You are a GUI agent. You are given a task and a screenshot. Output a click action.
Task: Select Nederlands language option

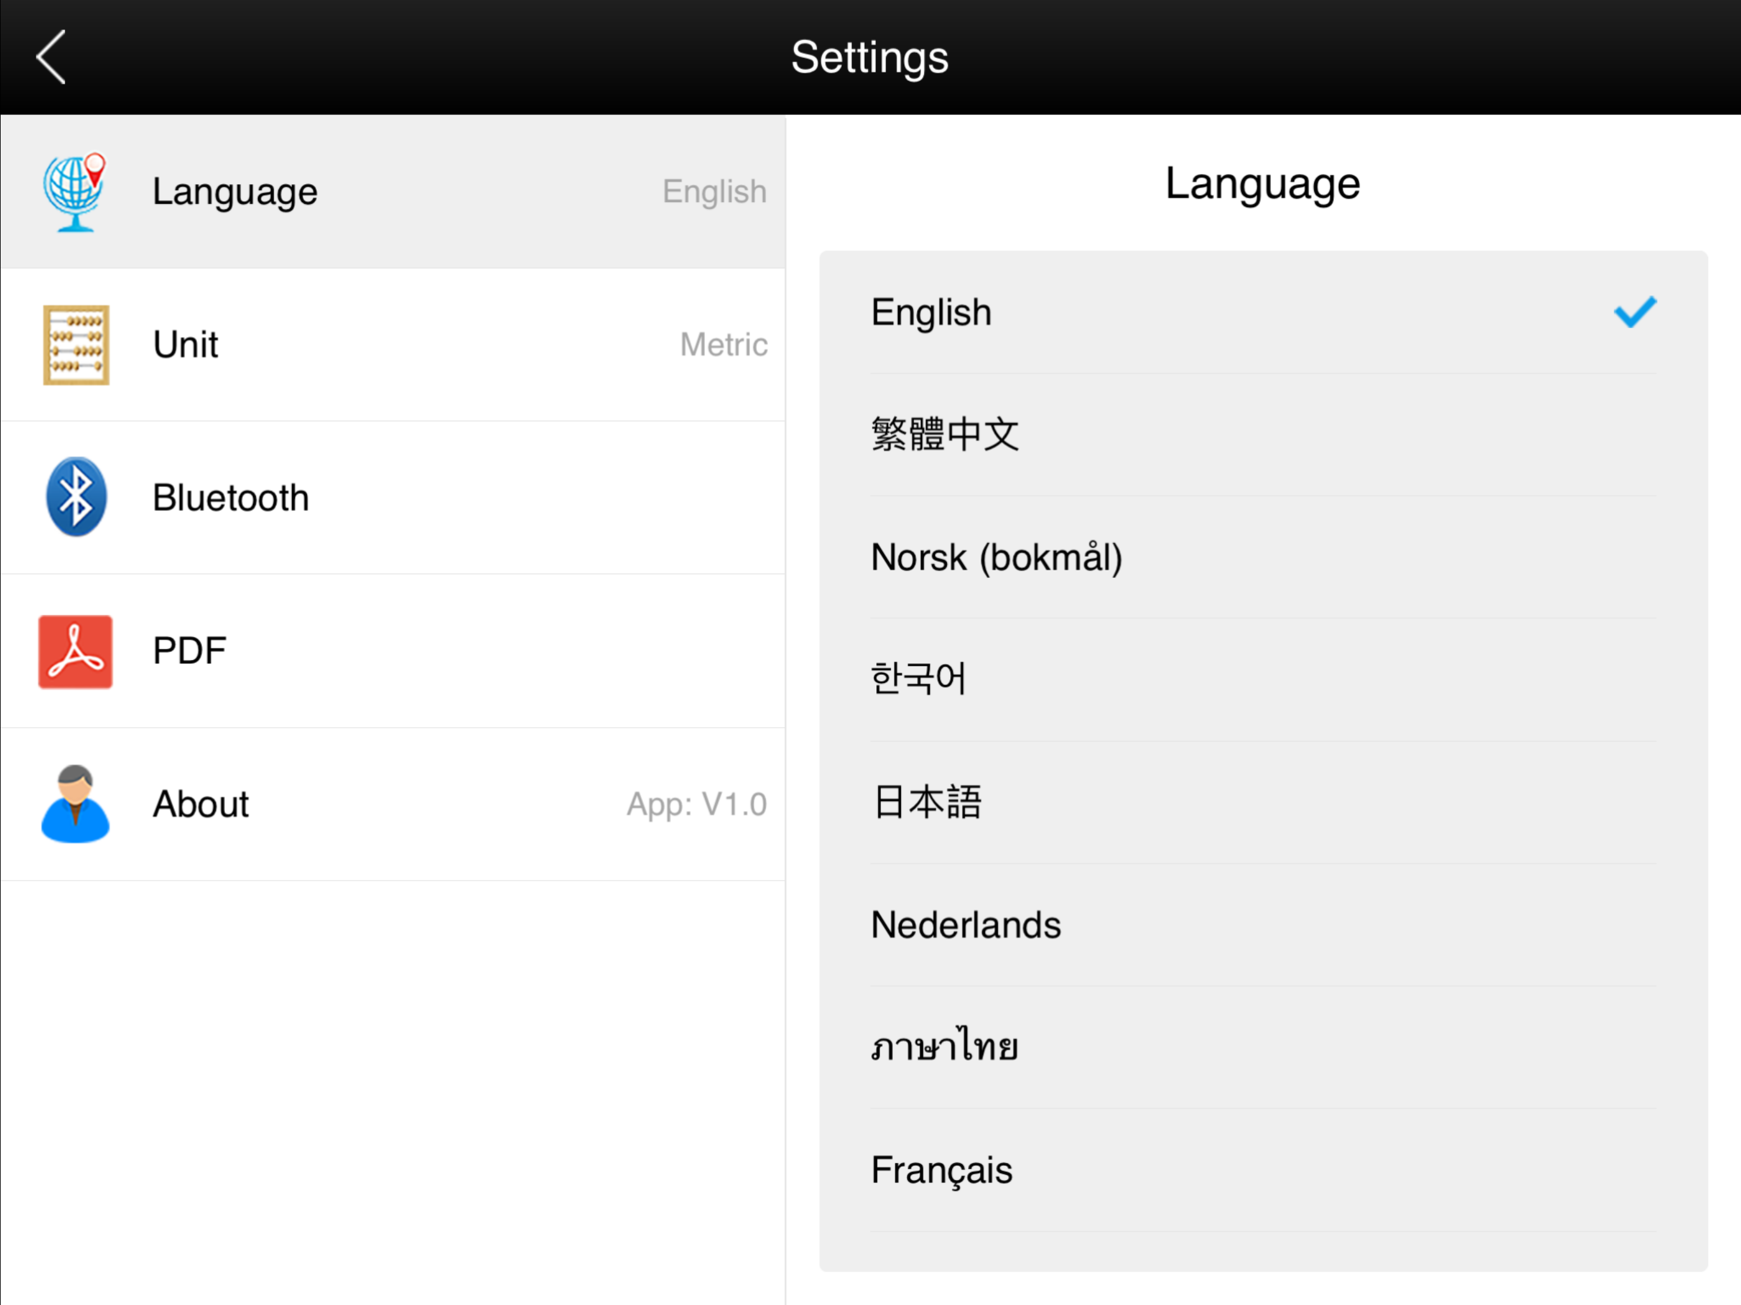[x=1263, y=925]
